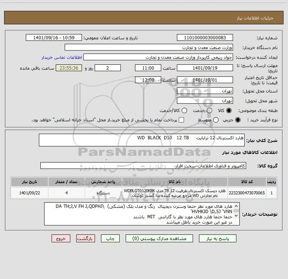Screen dimensions: 288x279
Task: Select the جزیی purchase type radio
Action: [238, 120]
